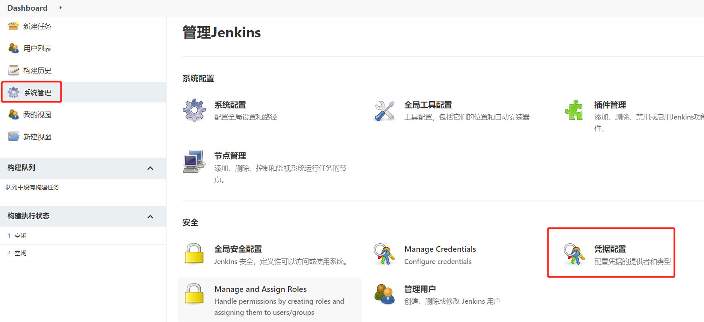Open the 节点管理 computer icon
Viewport: 704px width, 322px height.
[194, 161]
